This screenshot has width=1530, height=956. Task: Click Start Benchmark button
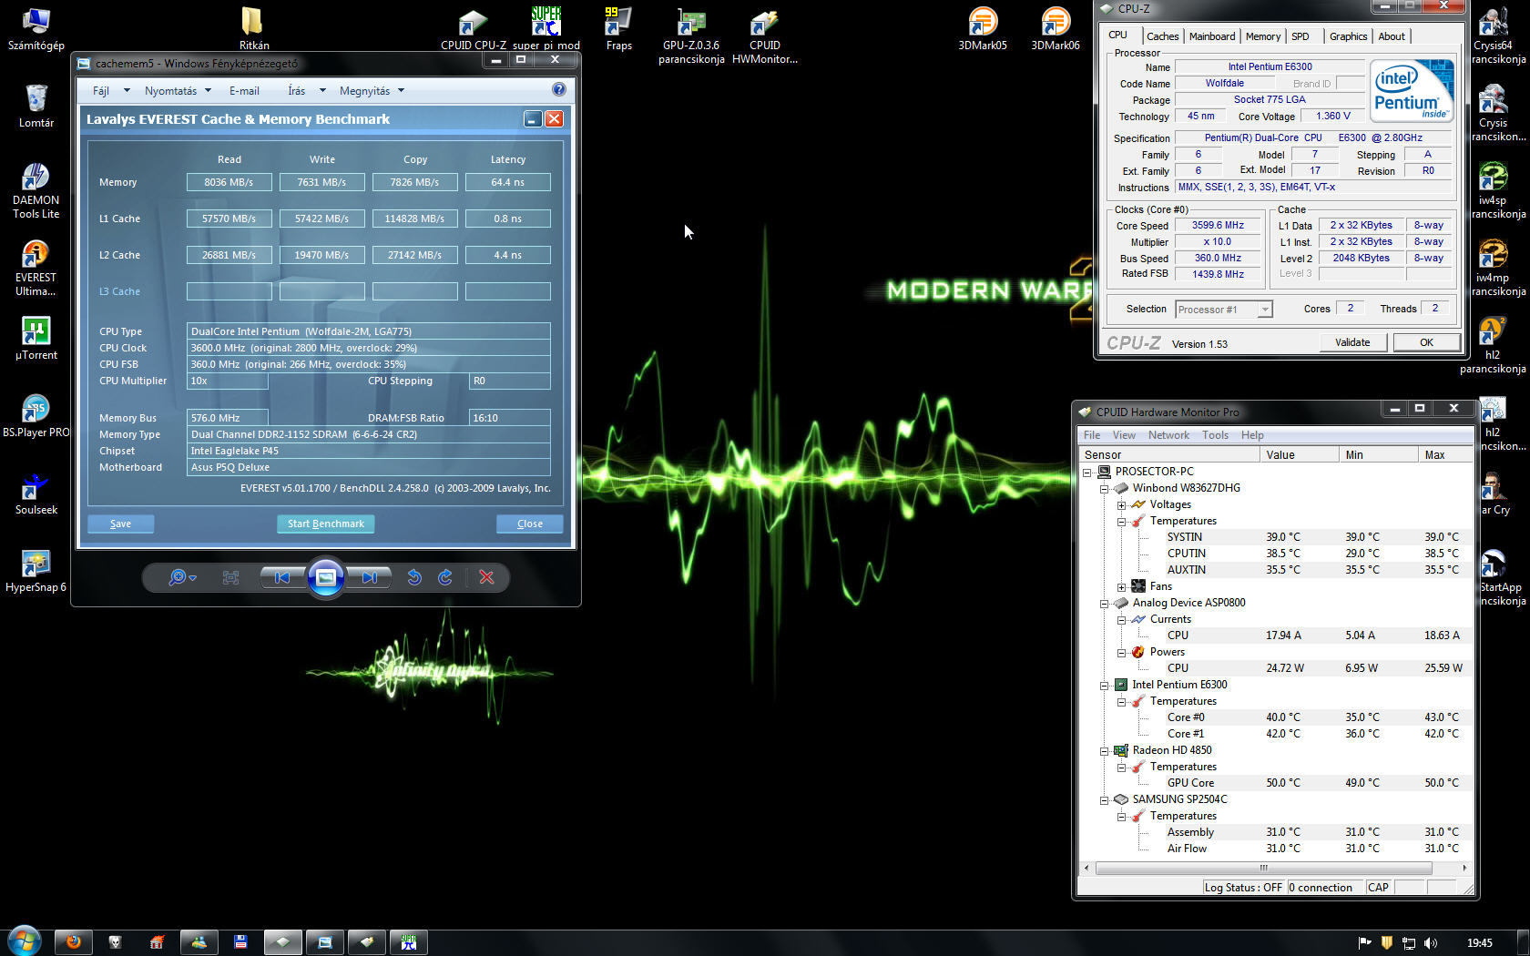[x=325, y=524]
